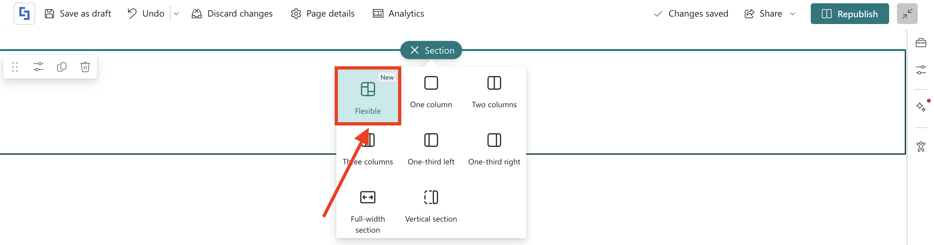The image size is (934, 245).
Task: Choose the Vertical section layout
Action: [x=431, y=207]
